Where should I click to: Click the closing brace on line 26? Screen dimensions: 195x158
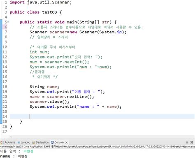tap(11, 126)
